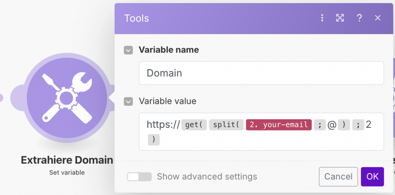Toggle the chevron box beside Variable name
Image resolution: width=395 pixels, height=195 pixels.
[x=128, y=50]
